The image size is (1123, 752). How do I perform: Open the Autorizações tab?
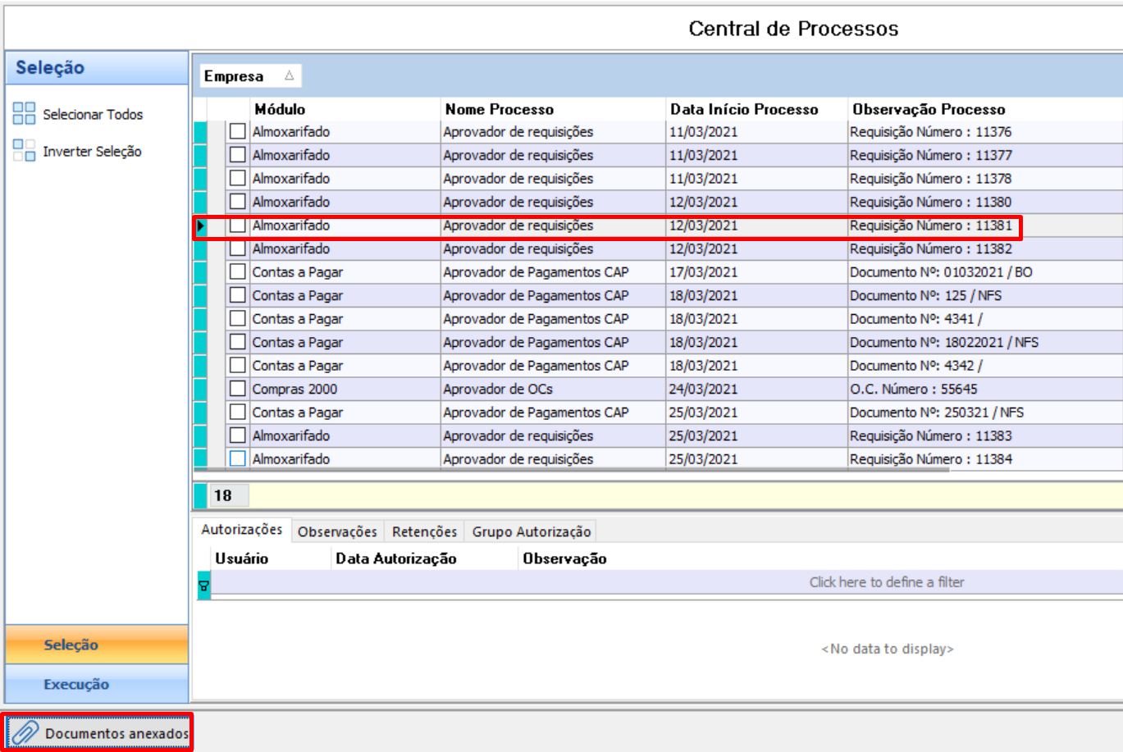pos(242,530)
